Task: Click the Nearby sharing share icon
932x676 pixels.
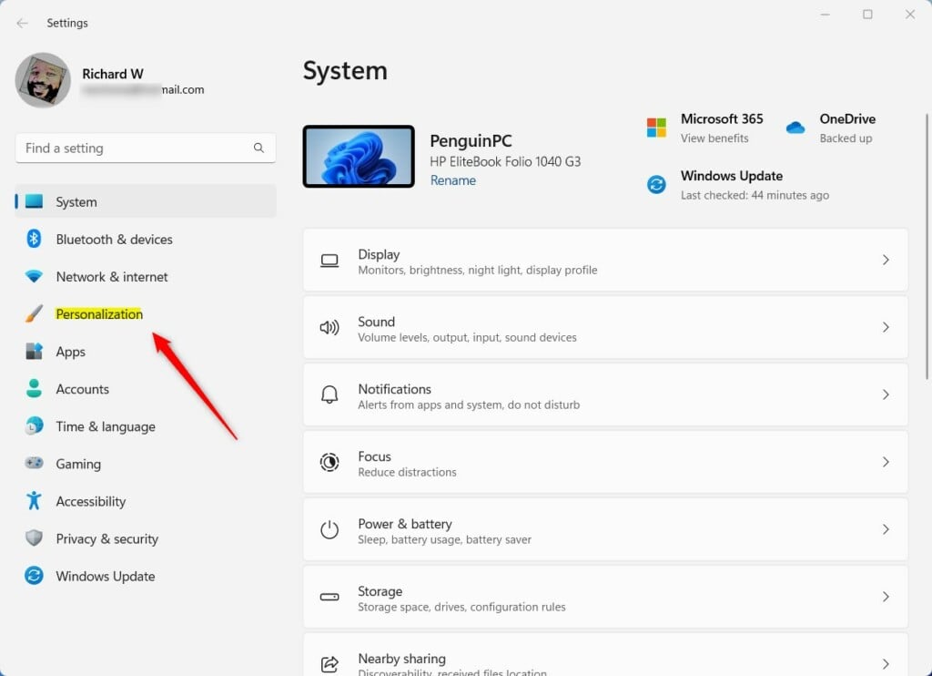Action: pyautogui.click(x=329, y=664)
